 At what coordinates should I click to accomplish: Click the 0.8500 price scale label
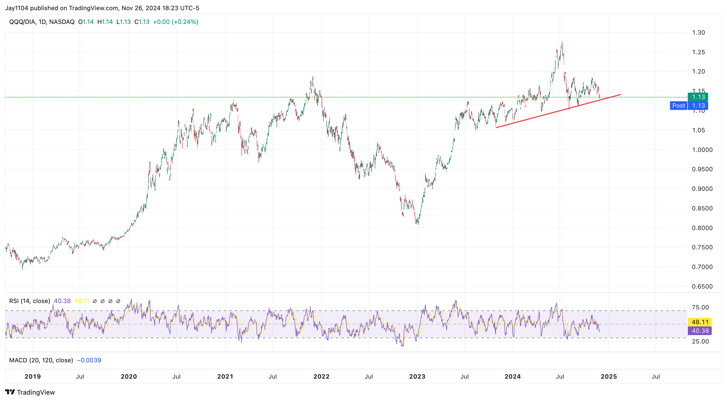(702, 208)
